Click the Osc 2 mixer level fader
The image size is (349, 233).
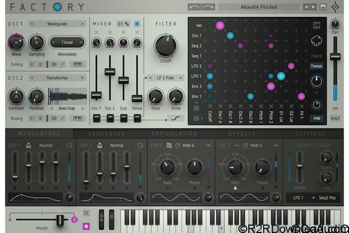(x=110, y=72)
